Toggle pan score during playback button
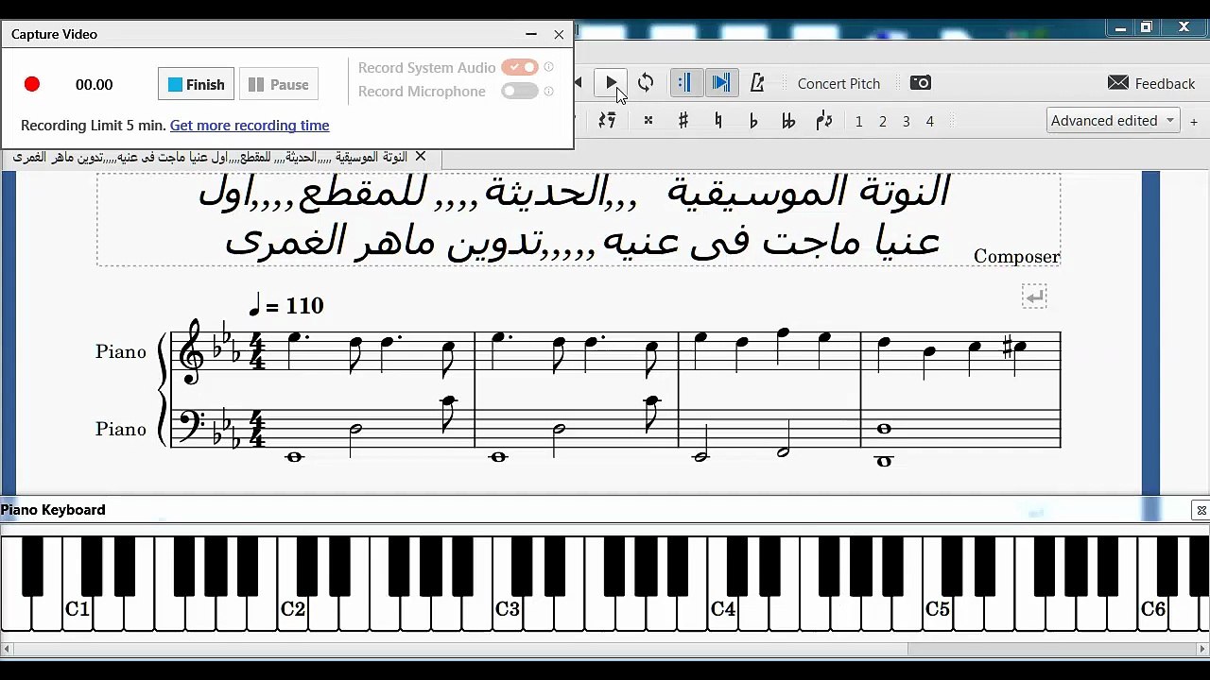The height and width of the screenshot is (680, 1210). [x=720, y=83]
